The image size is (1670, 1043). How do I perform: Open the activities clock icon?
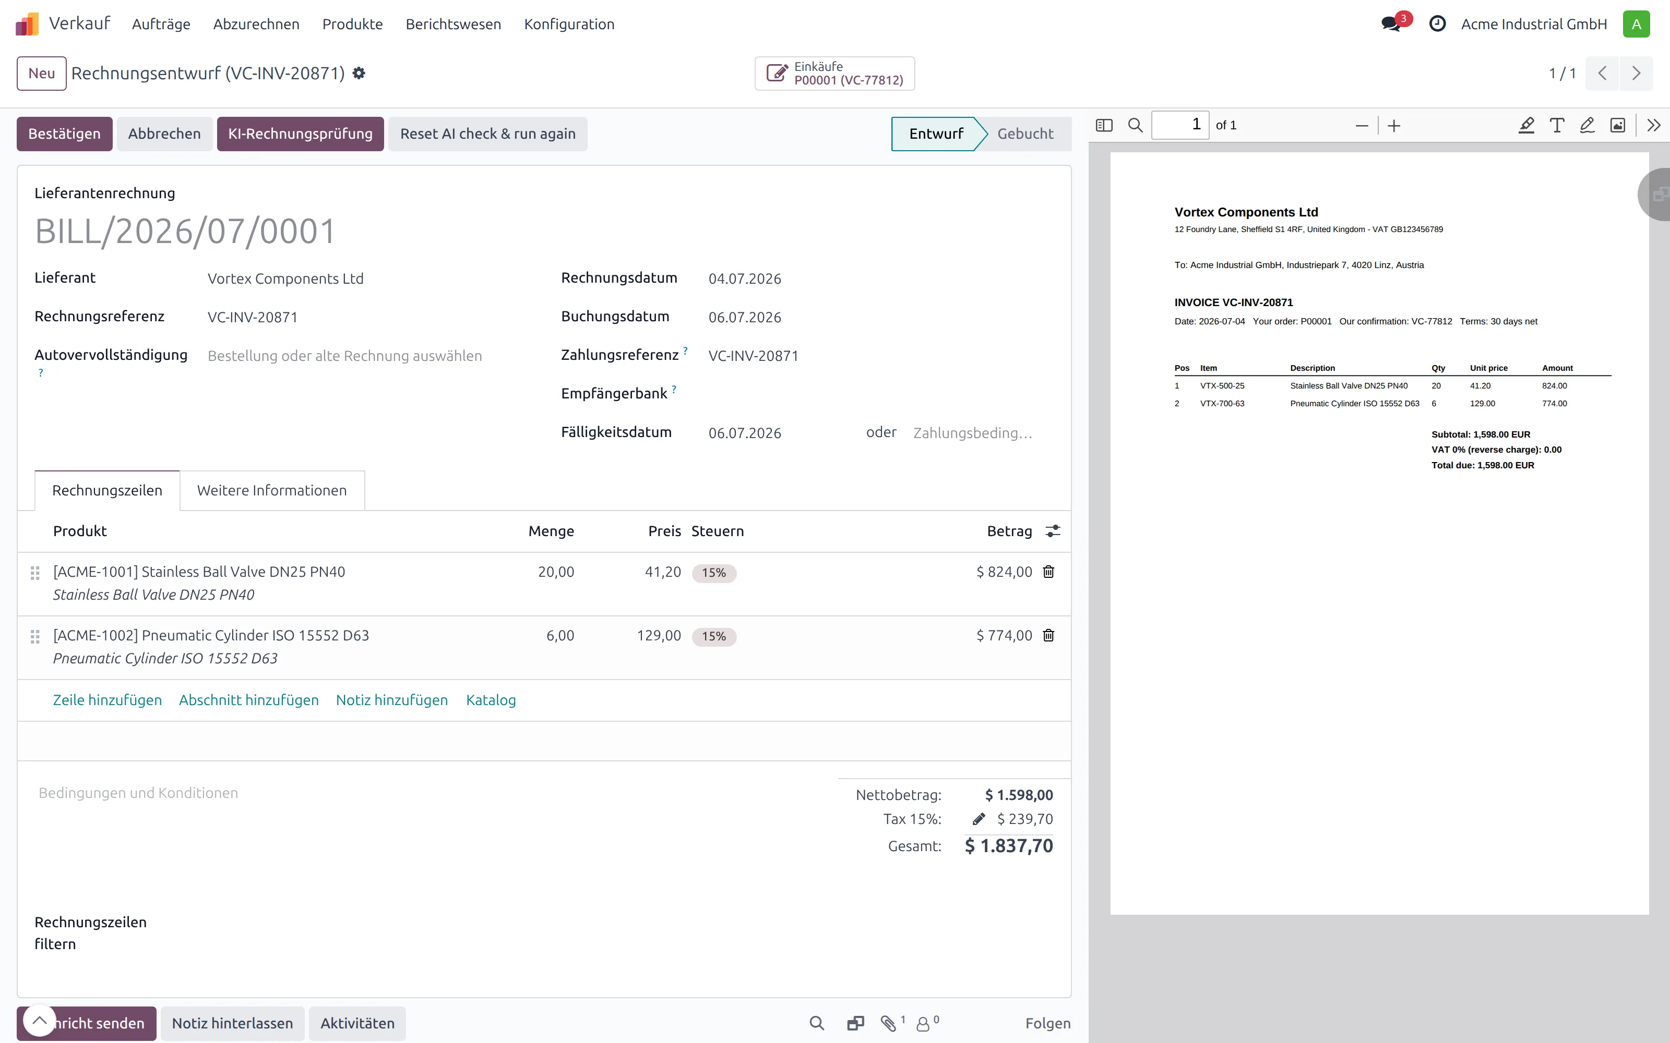tap(1437, 24)
